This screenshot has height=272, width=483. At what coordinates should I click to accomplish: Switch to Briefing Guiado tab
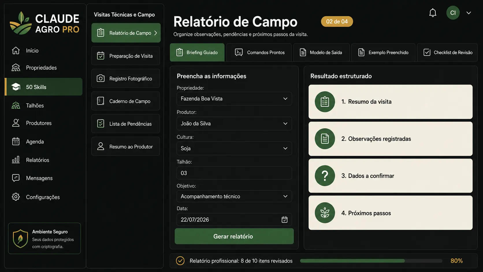pos(197,52)
